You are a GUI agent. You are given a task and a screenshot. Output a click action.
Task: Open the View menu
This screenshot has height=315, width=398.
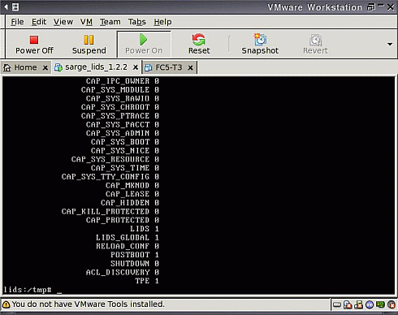tap(63, 22)
